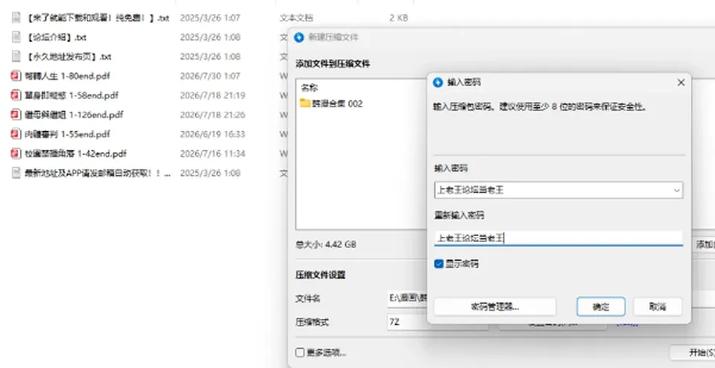The image size is (715, 368).
Task: Click the 开始(S) button in the archive window
Action: point(692,352)
